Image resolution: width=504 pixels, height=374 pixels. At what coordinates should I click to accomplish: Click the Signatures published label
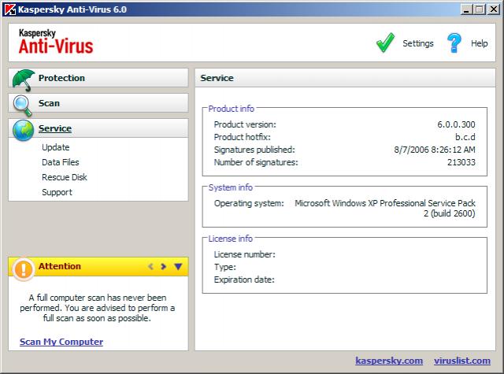coord(254,150)
